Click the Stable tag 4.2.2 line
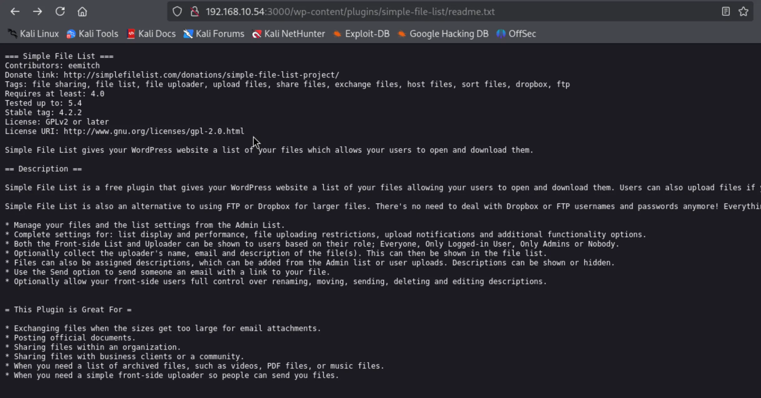Image resolution: width=761 pixels, height=398 pixels. 43,113
